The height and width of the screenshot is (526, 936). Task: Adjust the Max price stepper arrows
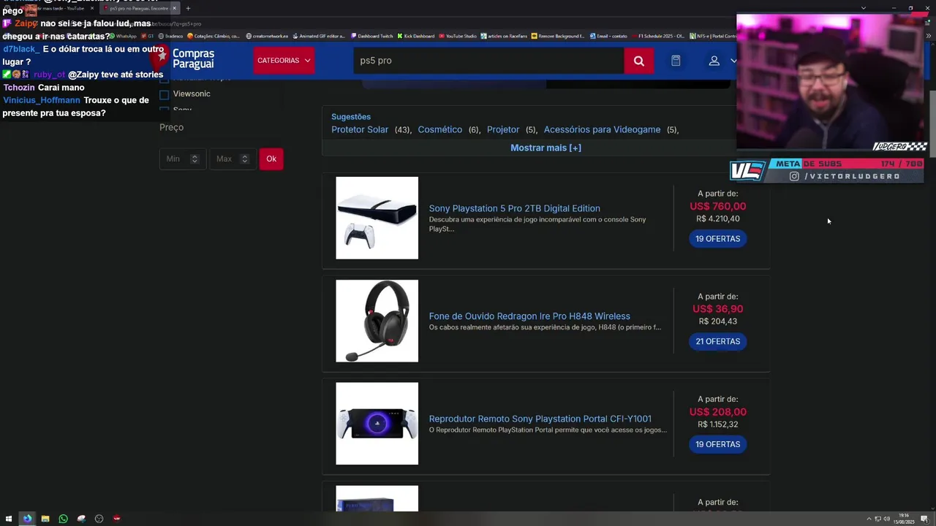pos(245,159)
